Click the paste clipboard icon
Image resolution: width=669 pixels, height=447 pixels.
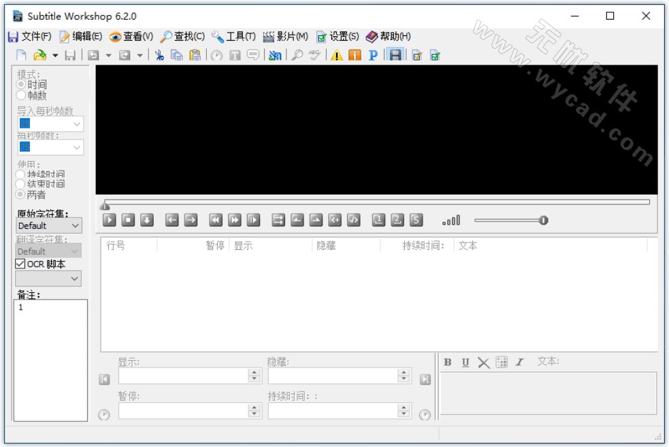(195, 55)
